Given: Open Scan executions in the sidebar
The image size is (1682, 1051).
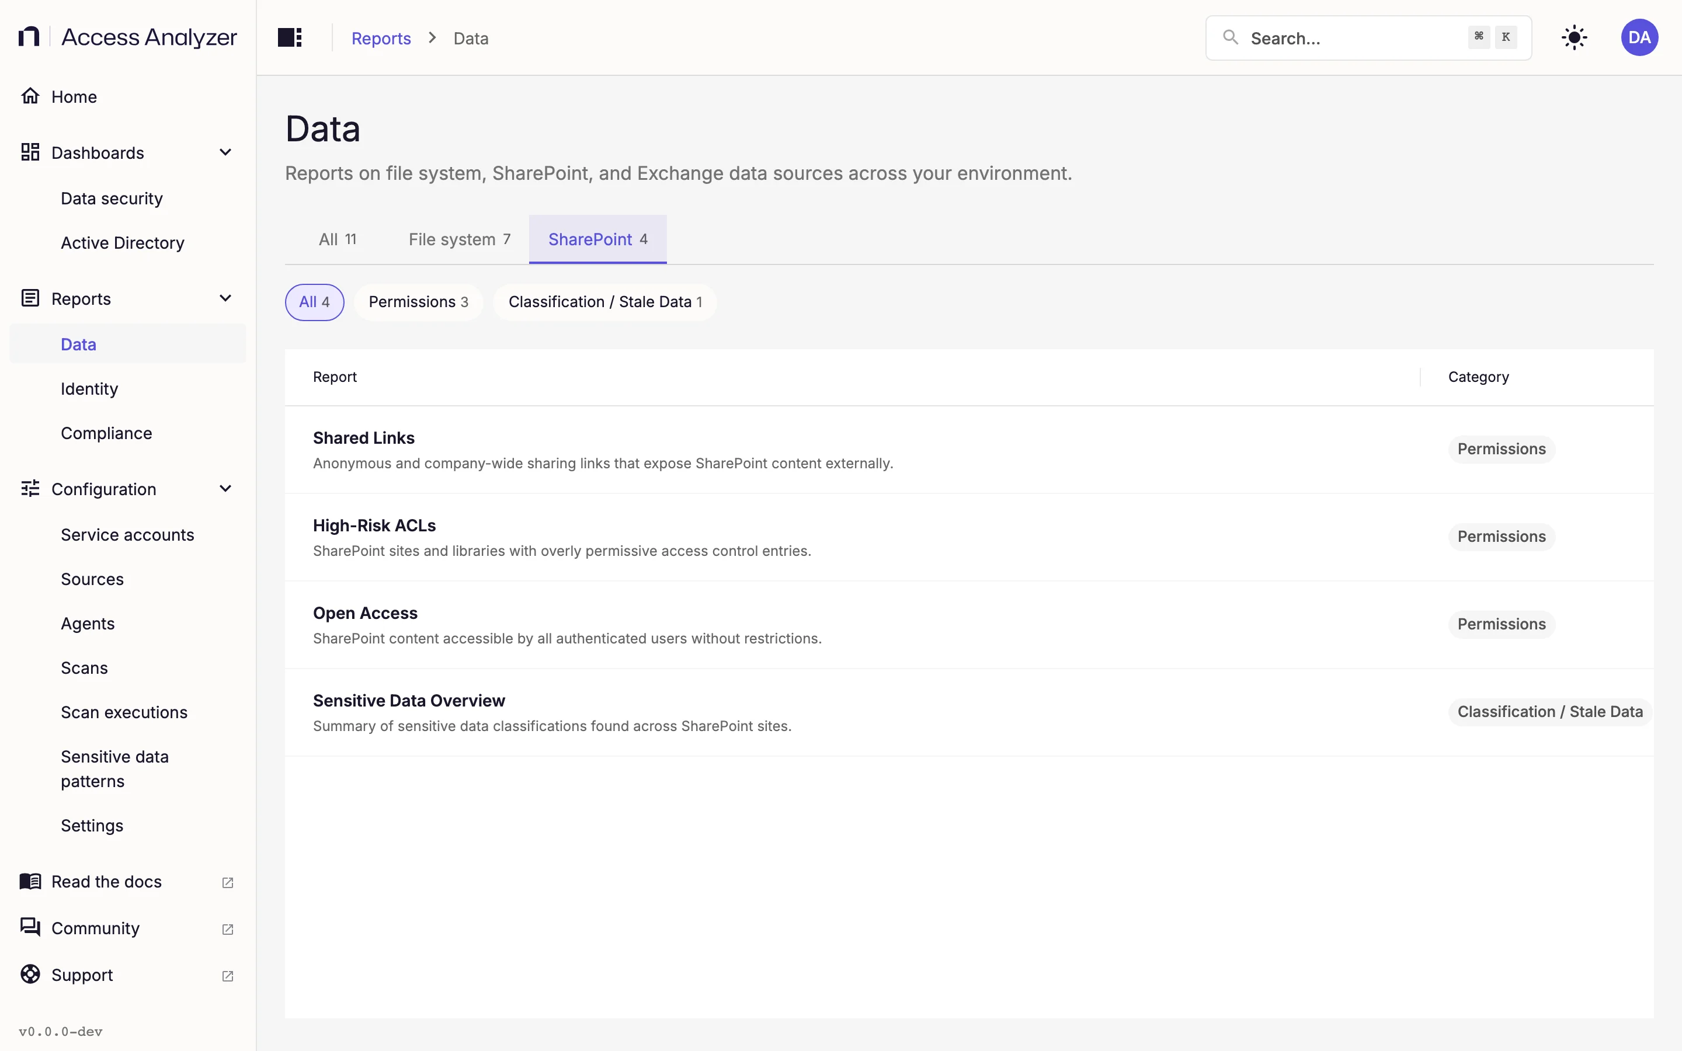Looking at the screenshot, I should point(128,712).
